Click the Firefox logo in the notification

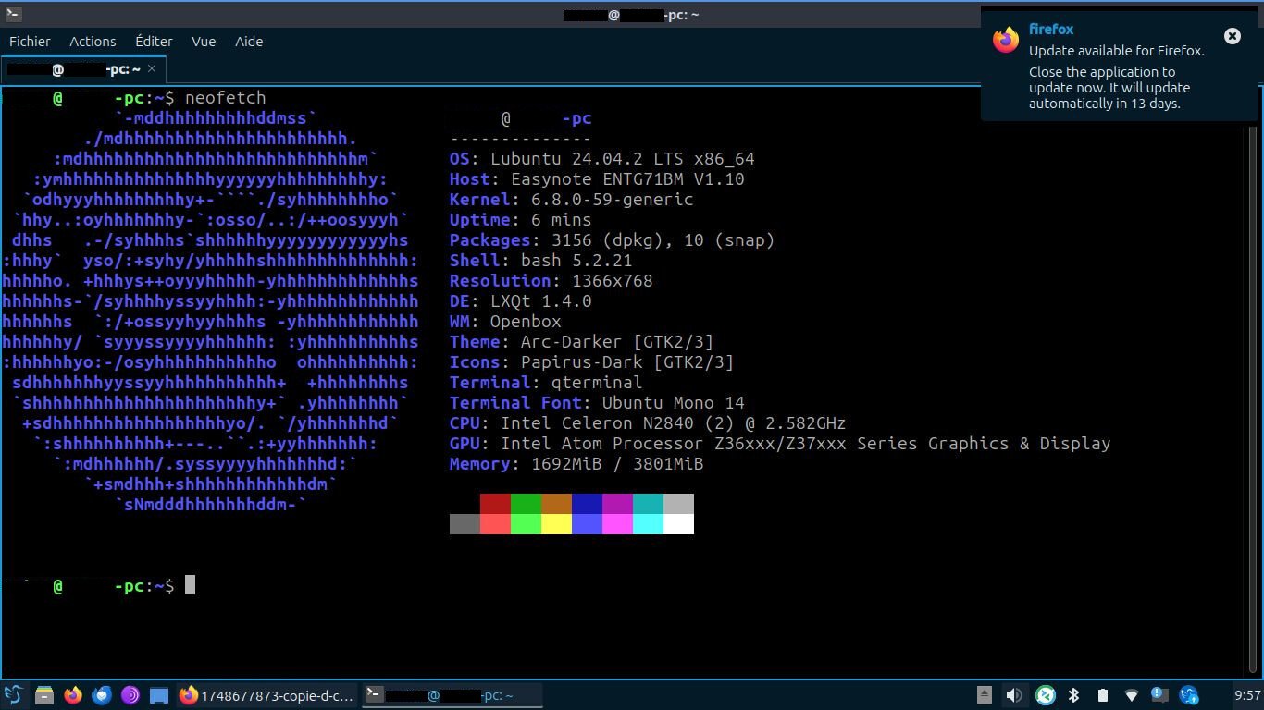1006,40
